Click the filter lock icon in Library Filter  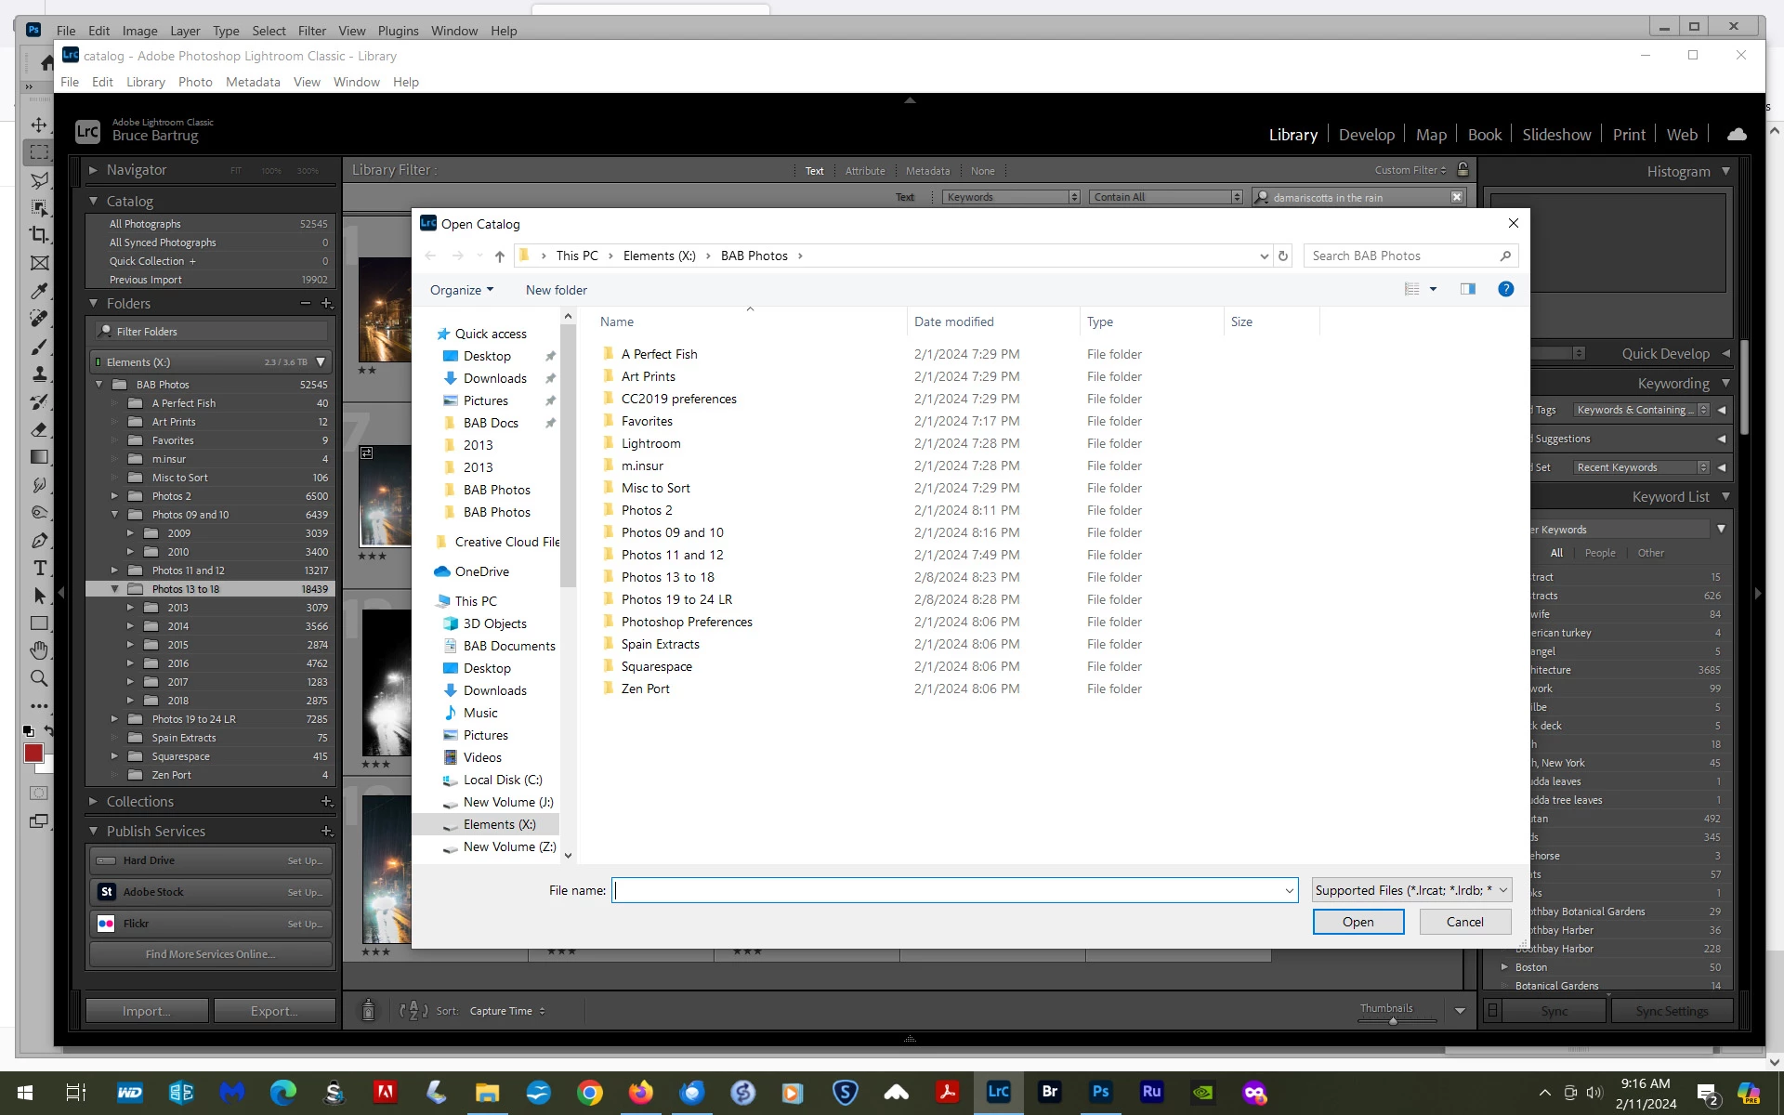pos(1463,170)
